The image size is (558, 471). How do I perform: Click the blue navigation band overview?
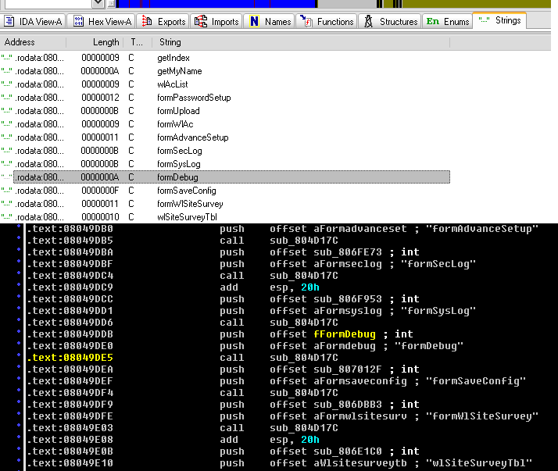click(216, 4)
